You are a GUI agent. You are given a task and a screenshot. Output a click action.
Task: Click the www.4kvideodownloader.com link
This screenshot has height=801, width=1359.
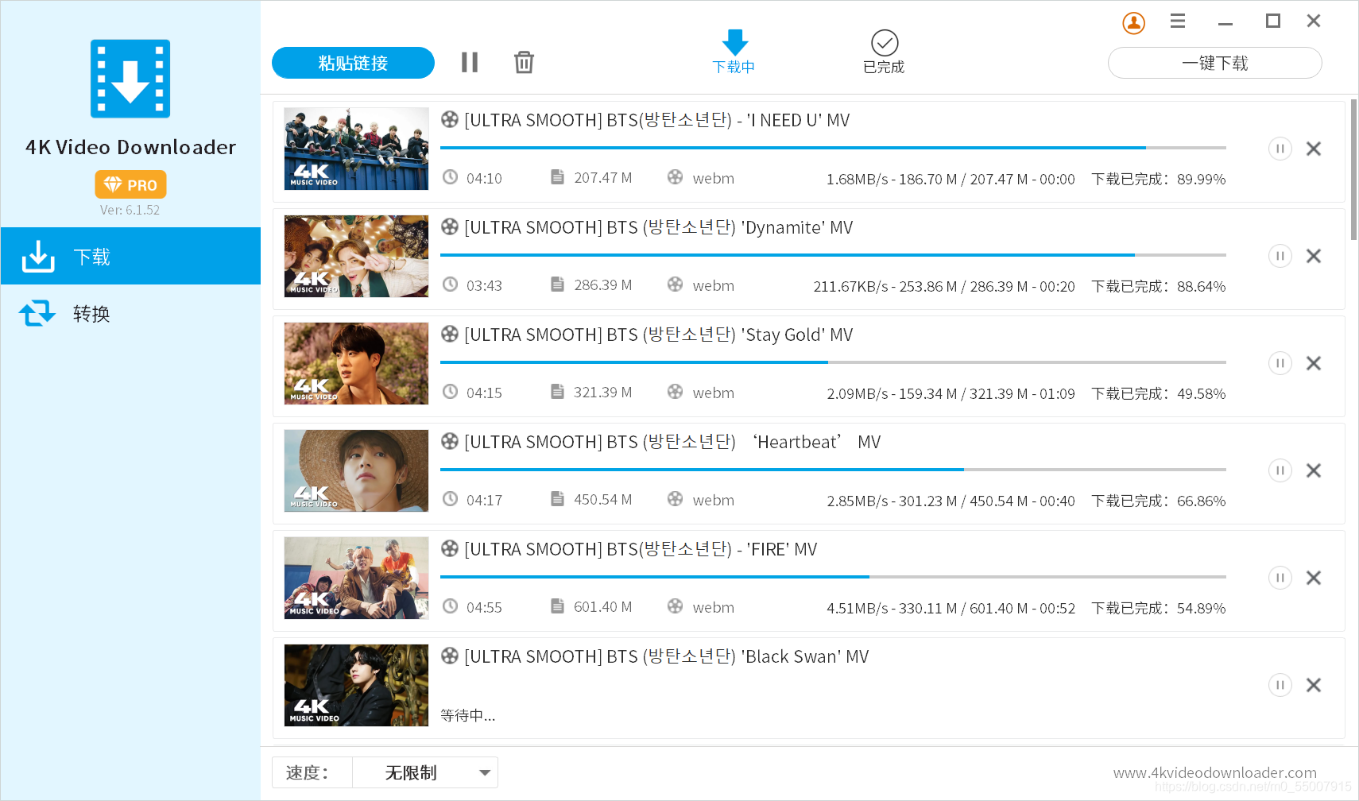pyautogui.click(x=1214, y=772)
